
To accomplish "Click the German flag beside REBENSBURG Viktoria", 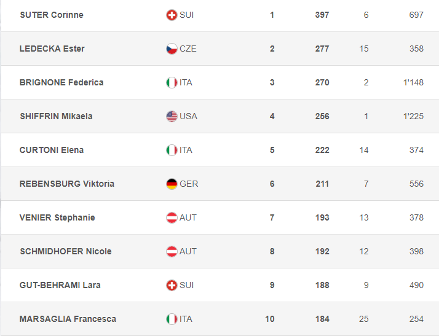I will (x=172, y=184).
